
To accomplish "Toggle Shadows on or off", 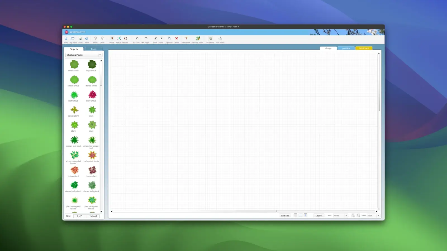I will [x=210, y=38].
